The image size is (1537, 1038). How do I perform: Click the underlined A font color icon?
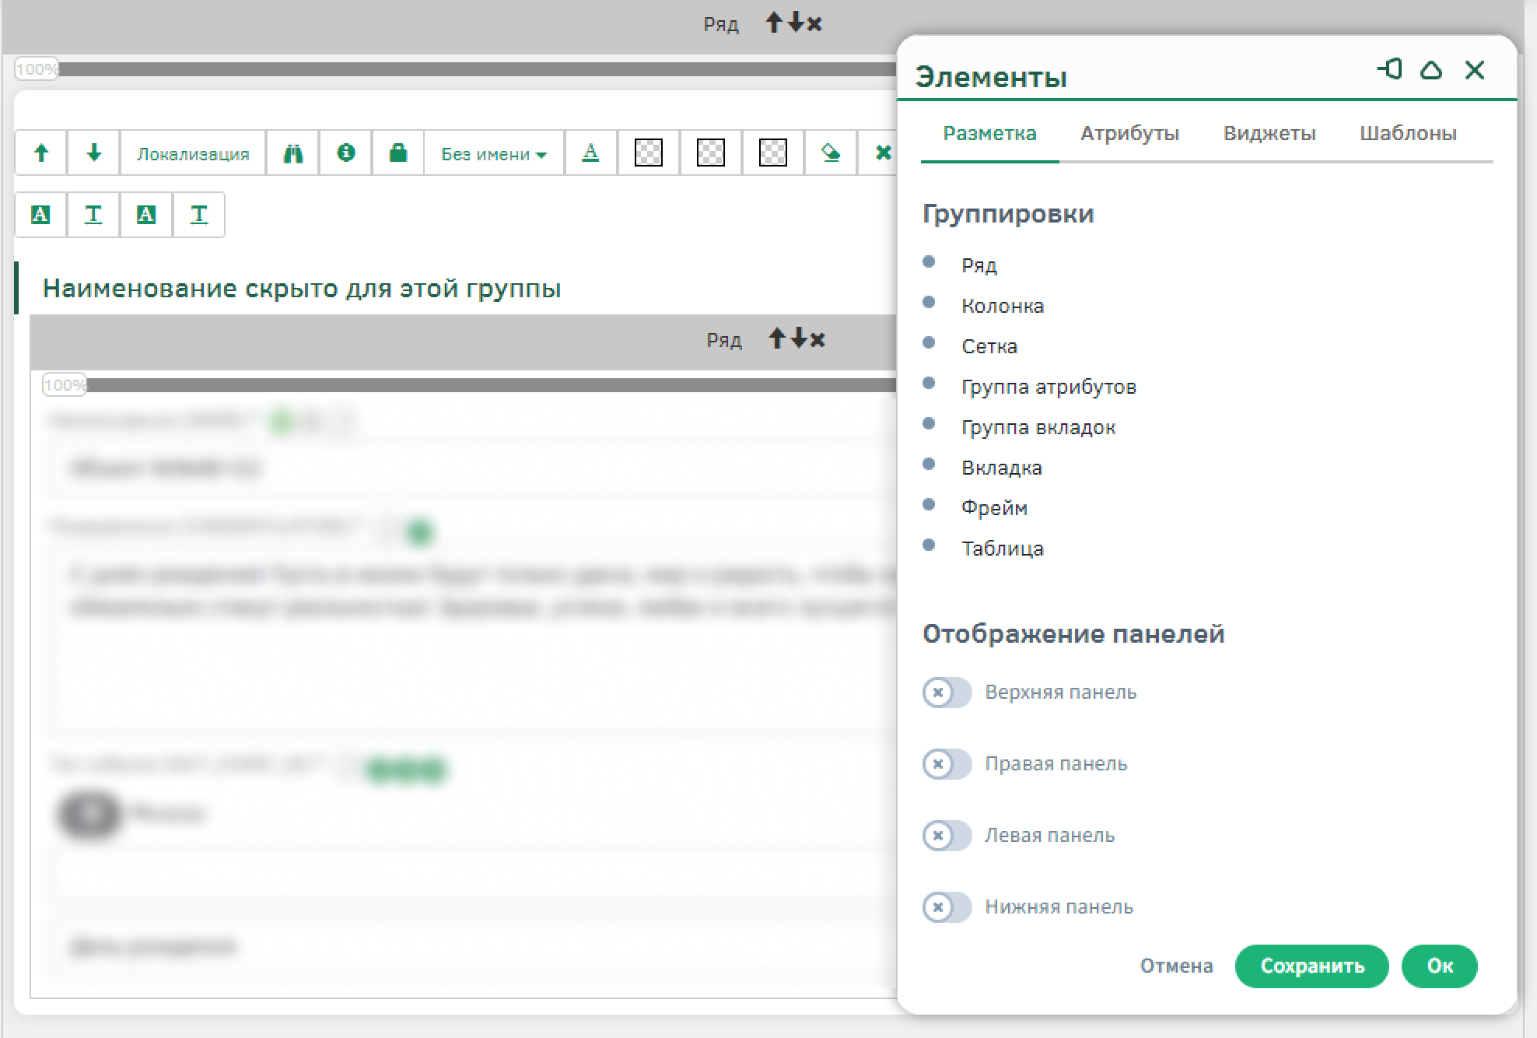point(590,153)
